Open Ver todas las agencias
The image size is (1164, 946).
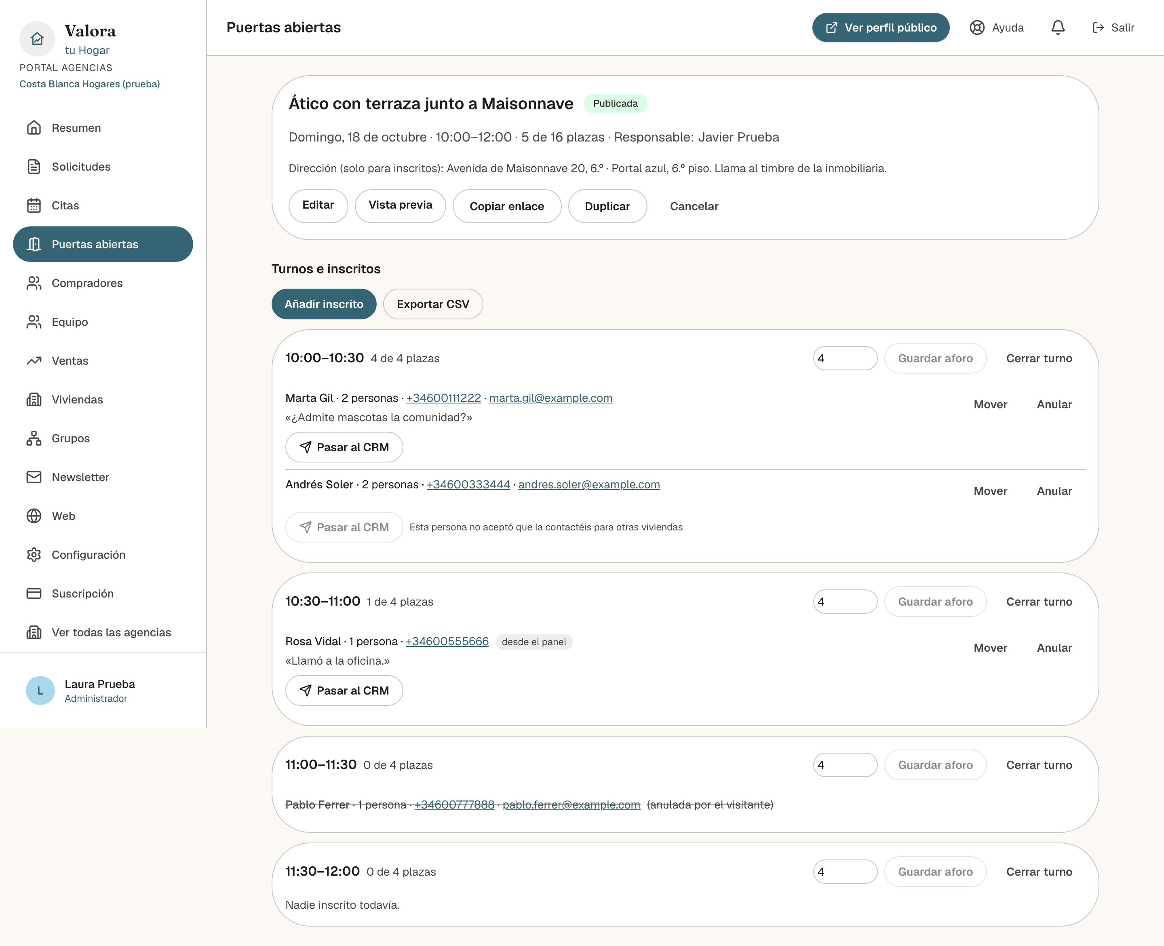(x=103, y=632)
